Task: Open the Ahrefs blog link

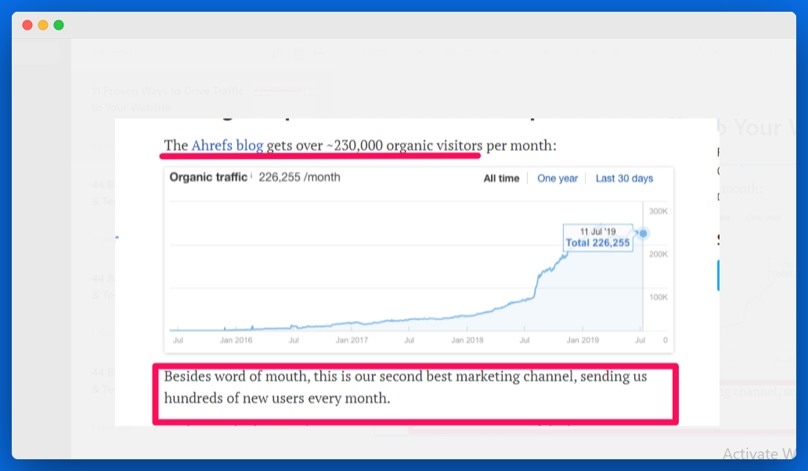Action: pyautogui.click(x=227, y=146)
